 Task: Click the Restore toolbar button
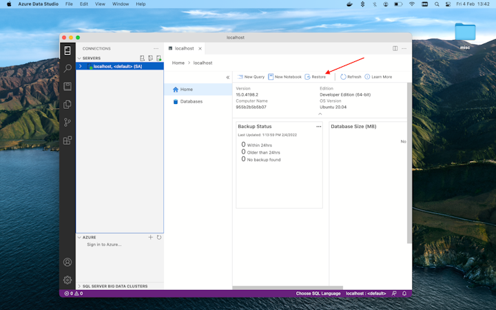(x=316, y=77)
